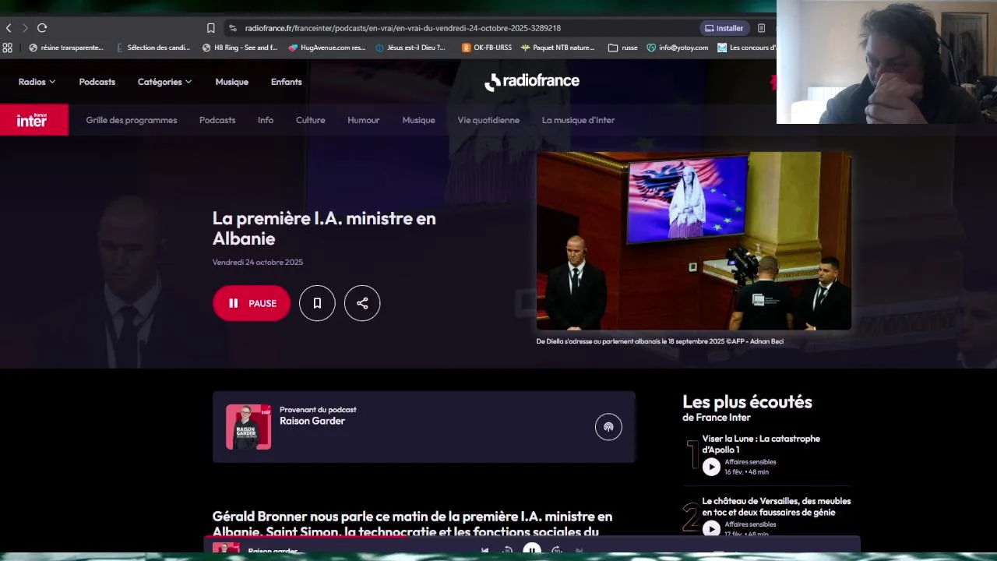Click the browser forward arrow

[x=25, y=28]
